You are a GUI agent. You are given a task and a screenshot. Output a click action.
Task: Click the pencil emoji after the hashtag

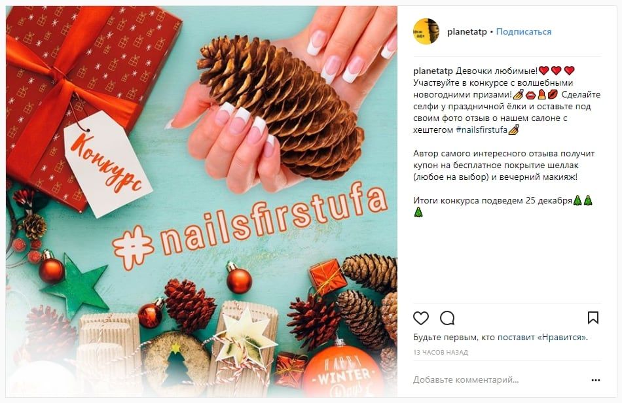click(x=513, y=130)
